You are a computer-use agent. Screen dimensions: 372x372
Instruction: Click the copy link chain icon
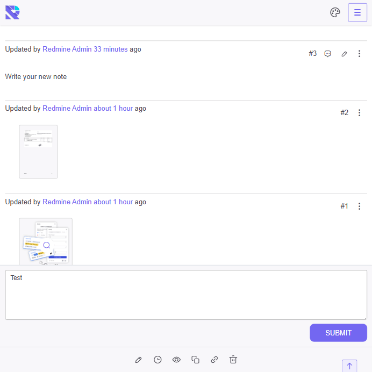click(214, 360)
